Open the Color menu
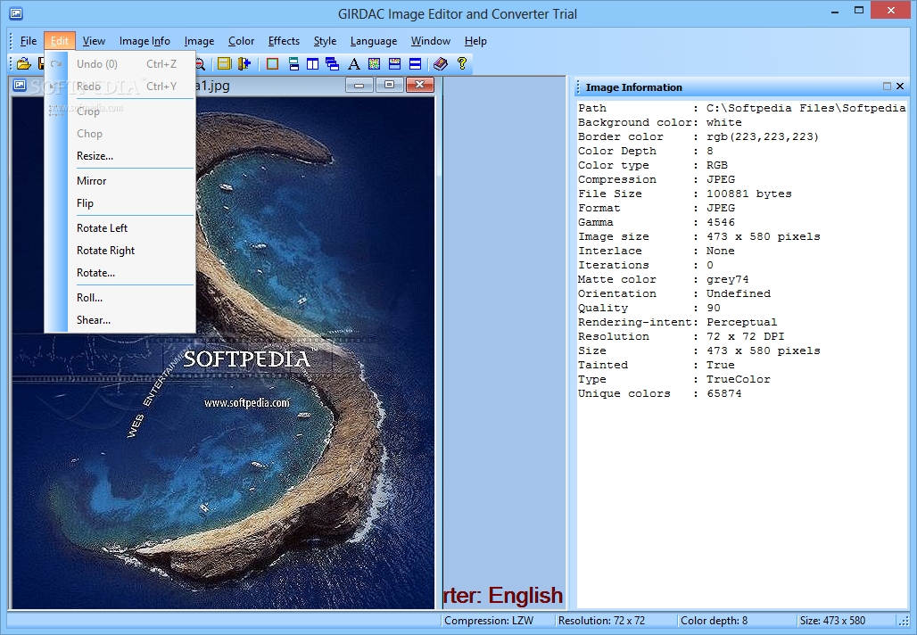917x635 pixels. point(241,41)
